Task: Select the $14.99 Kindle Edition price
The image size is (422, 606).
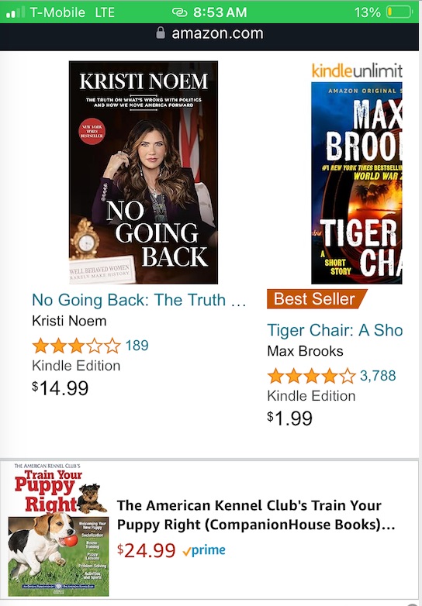Action: (61, 388)
